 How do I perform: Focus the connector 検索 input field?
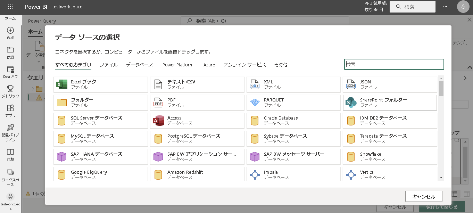click(394, 64)
